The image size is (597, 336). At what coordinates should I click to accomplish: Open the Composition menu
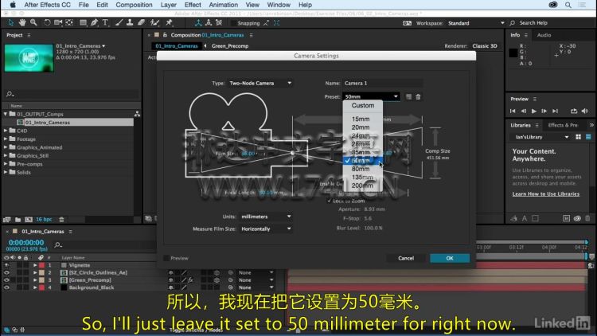134,5
